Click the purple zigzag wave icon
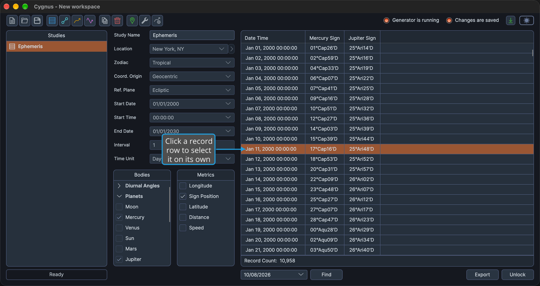540x286 pixels. tap(90, 21)
